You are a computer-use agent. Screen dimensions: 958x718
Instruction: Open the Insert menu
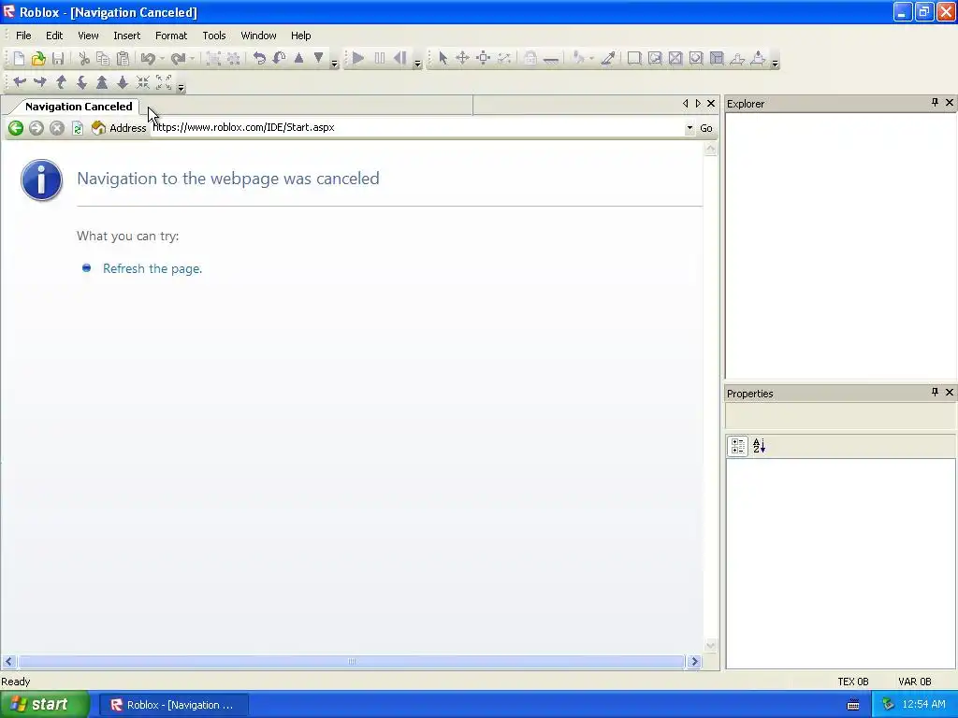(x=126, y=36)
